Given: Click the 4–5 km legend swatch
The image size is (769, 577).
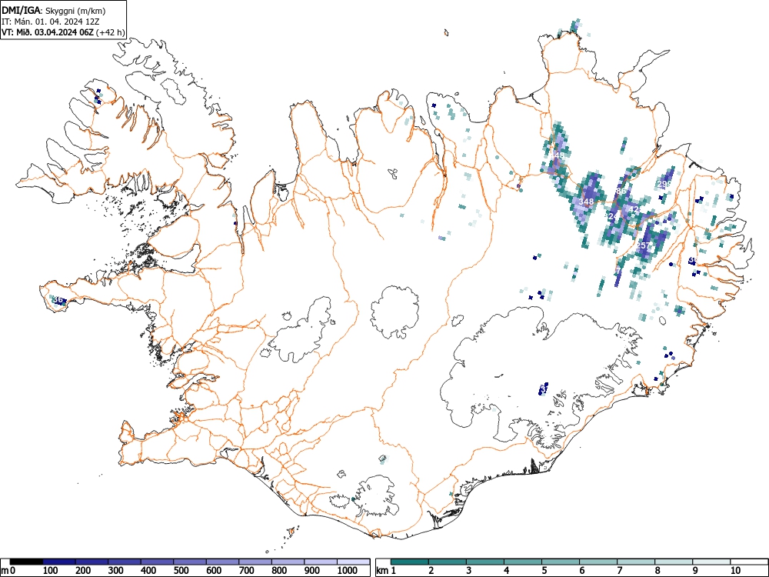Looking at the screenshot, I should [x=523, y=562].
